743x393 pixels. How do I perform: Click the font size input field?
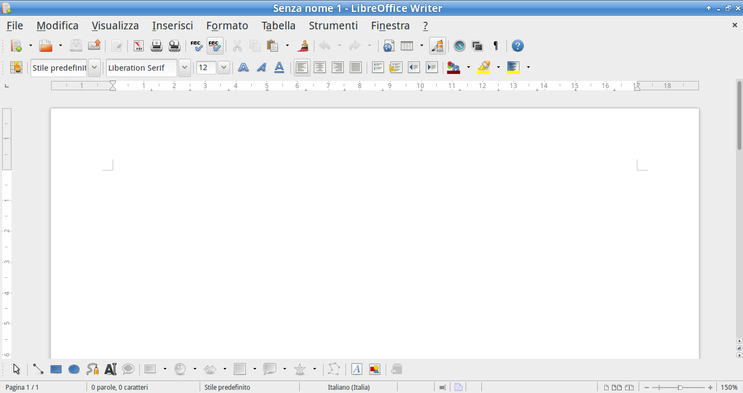207,67
